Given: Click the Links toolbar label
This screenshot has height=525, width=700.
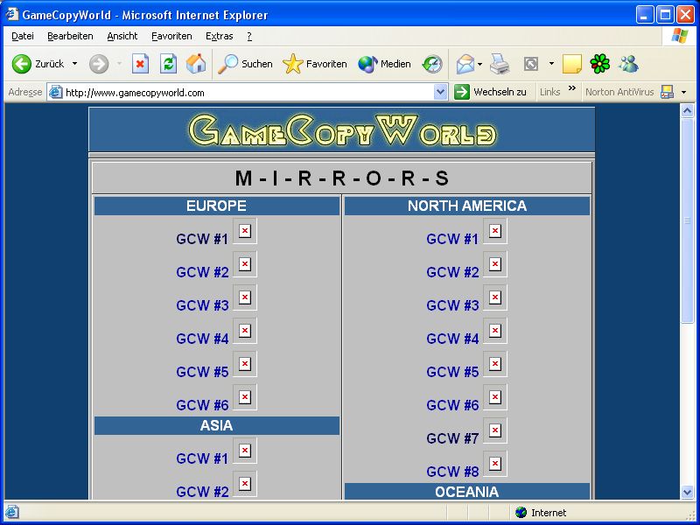Looking at the screenshot, I should [549, 92].
